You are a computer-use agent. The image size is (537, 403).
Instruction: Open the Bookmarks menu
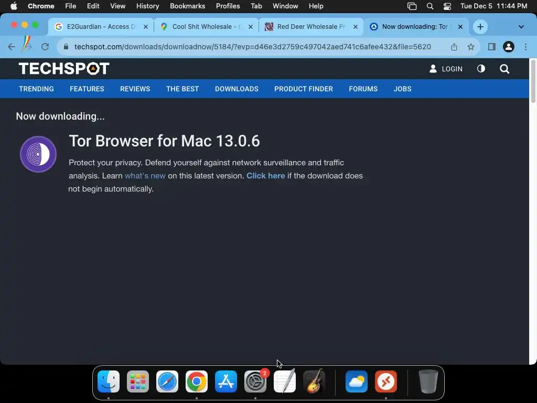coord(187,6)
